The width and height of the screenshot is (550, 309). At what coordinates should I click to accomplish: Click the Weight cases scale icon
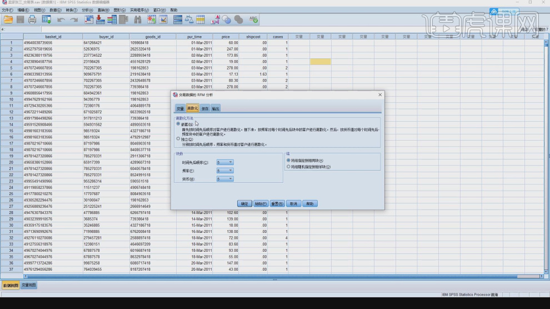189,19
